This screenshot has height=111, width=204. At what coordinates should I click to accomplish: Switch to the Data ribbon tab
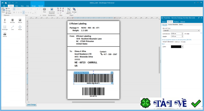click(17, 5)
